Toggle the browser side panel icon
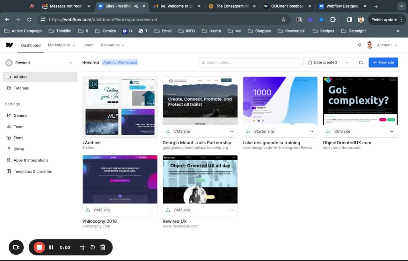 [x=349, y=20]
